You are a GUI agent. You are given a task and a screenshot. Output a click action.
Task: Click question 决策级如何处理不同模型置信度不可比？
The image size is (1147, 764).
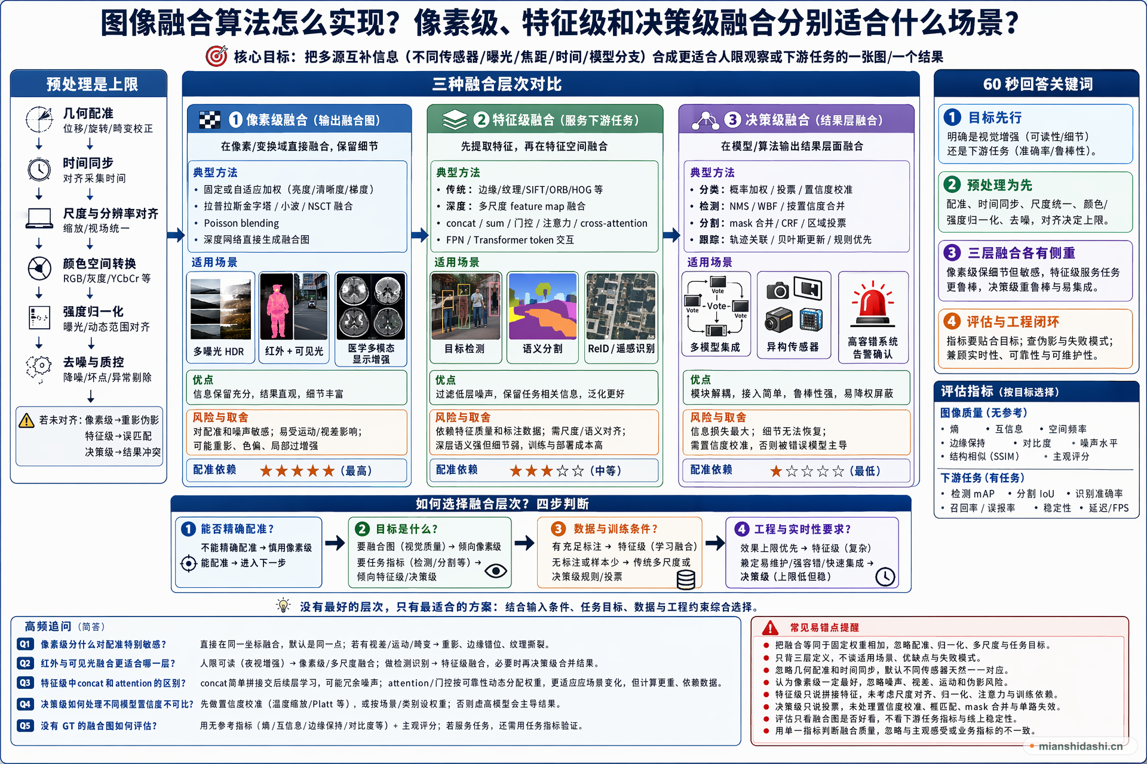[x=117, y=704]
